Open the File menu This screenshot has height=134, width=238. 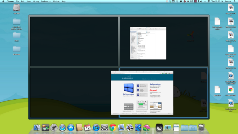[17, 1]
